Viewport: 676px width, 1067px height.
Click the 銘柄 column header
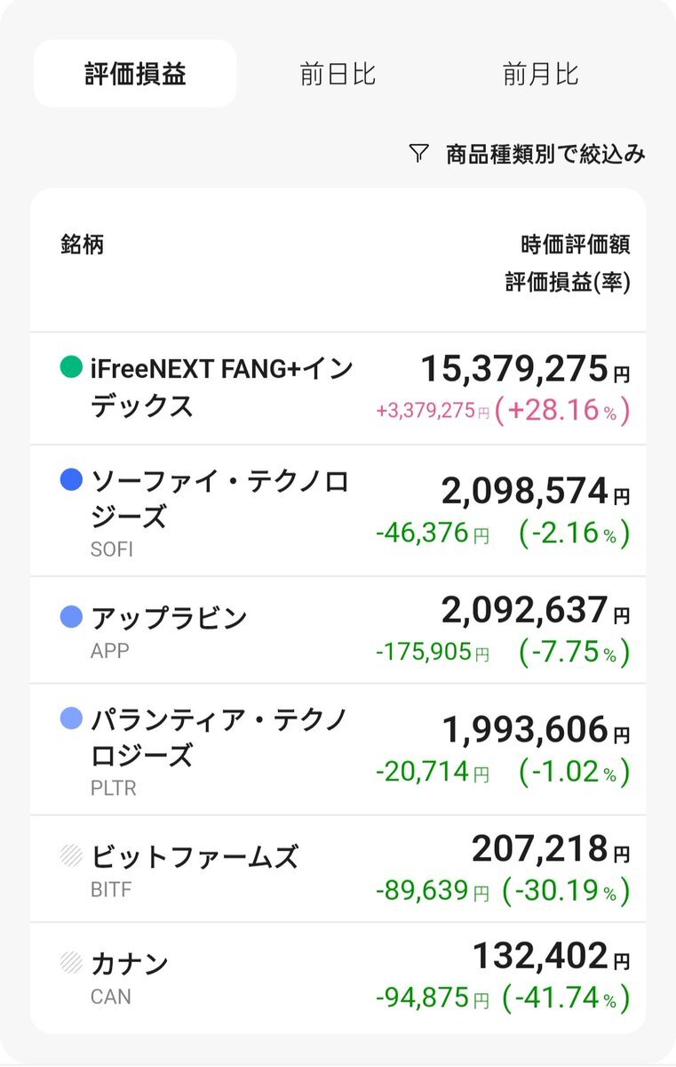82,245
